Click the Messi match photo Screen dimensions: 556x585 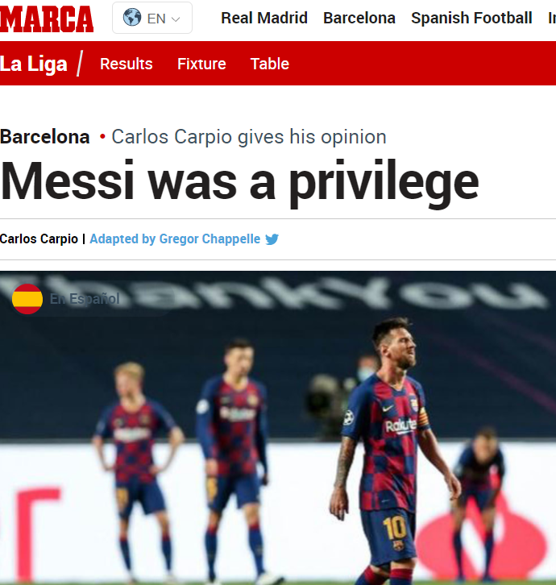[x=278, y=428]
